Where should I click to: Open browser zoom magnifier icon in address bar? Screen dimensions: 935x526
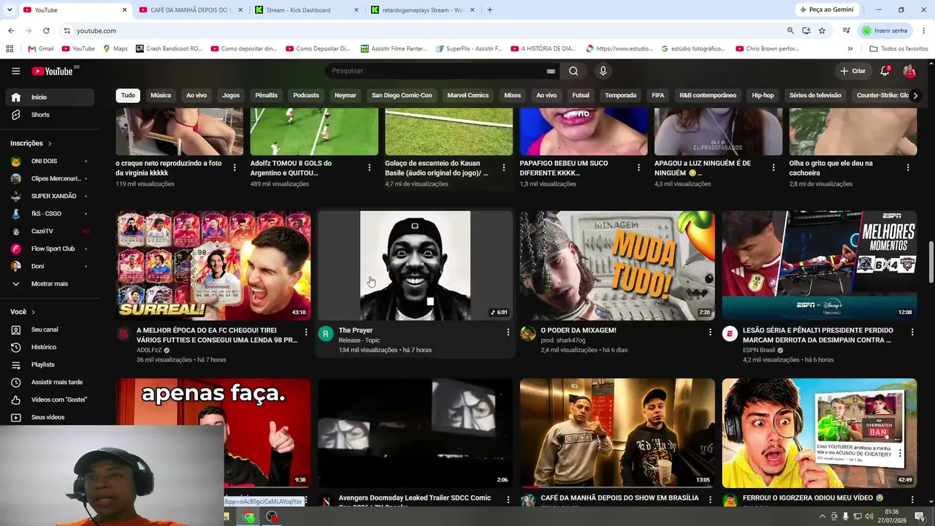(x=790, y=31)
